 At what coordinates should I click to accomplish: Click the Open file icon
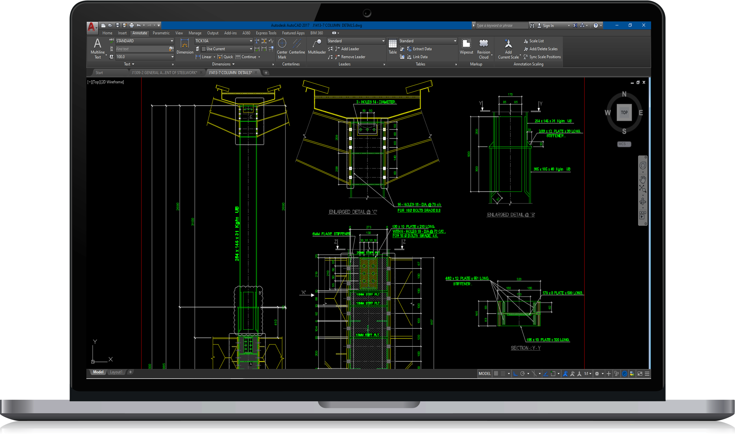tap(110, 25)
